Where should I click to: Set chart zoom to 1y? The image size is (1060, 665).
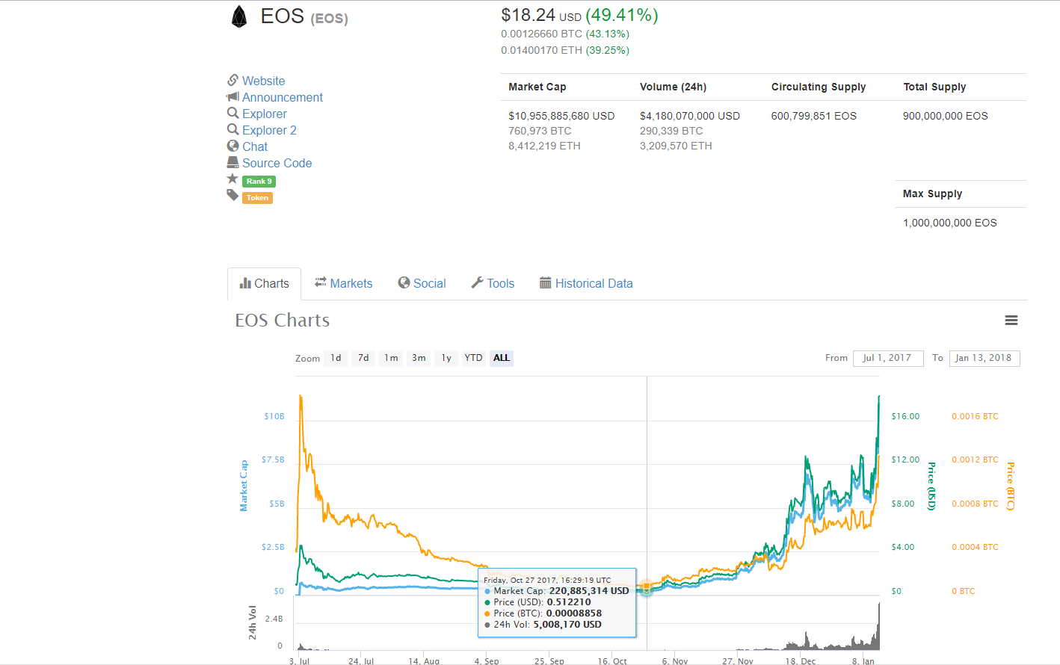pyautogui.click(x=446, y=358)
